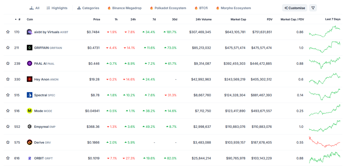Toggle favorite star for PAAL AI
This screenshot has width=350, height=166.
8,63
